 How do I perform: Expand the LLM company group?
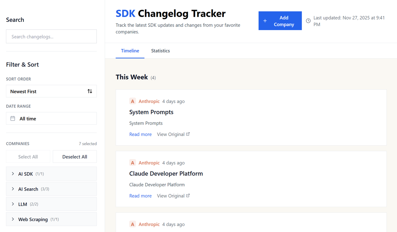pos(51,204)
